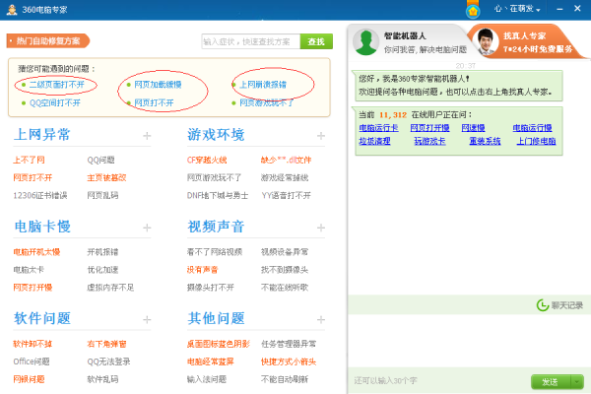The height and width of the screenshot is (394, 591).
Task: Open the gold medal badge icon
Action: pyautogui.click(x=473, y=10)
